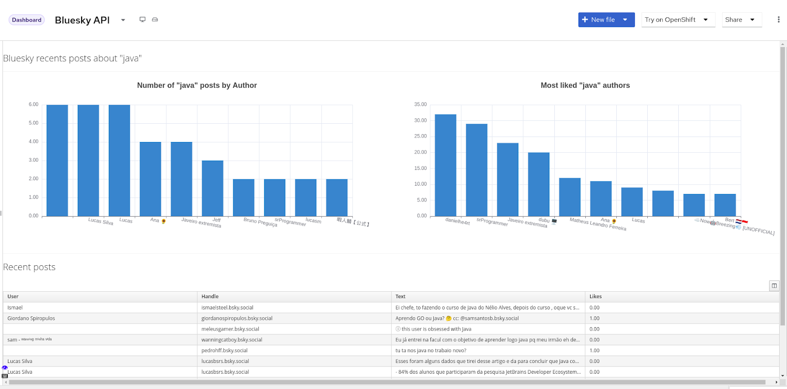
Task: Click the sam user cell
Action: pos(100,340)
